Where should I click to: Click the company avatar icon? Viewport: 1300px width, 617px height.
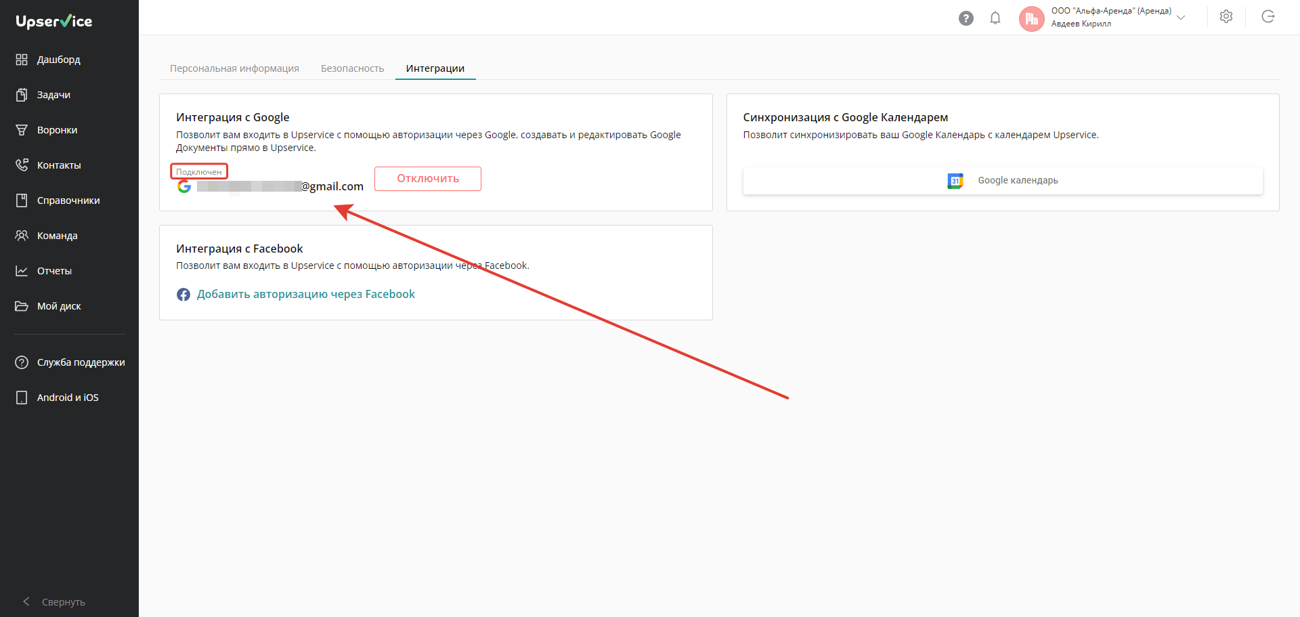point(1032,19)
